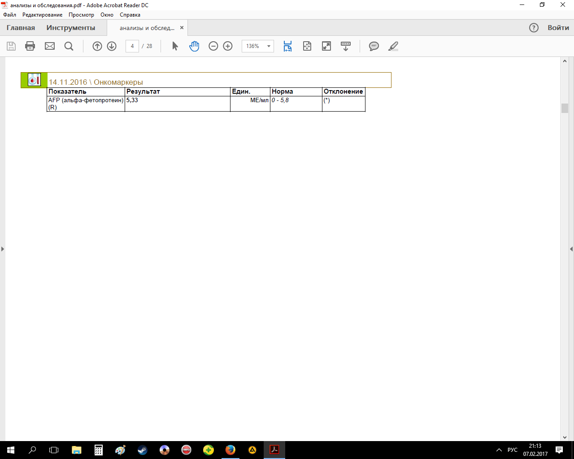Image resolution: width=574 pixels, height=459 pixels.
Task: Go to previous page with up arrow
Action: tap(97, 46)
